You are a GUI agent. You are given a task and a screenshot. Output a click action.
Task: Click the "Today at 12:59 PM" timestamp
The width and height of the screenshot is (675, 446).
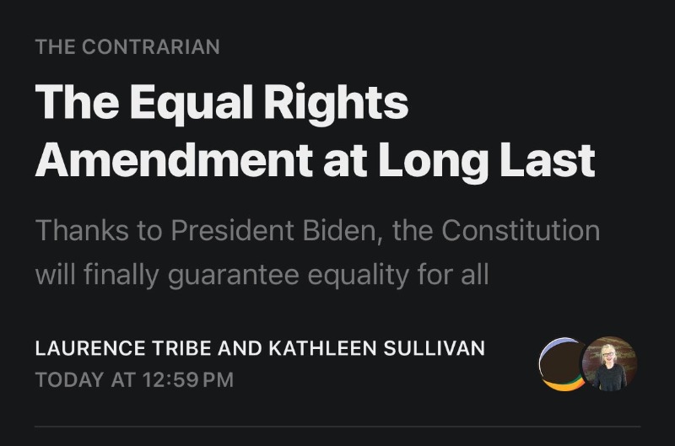coord(134,379)
